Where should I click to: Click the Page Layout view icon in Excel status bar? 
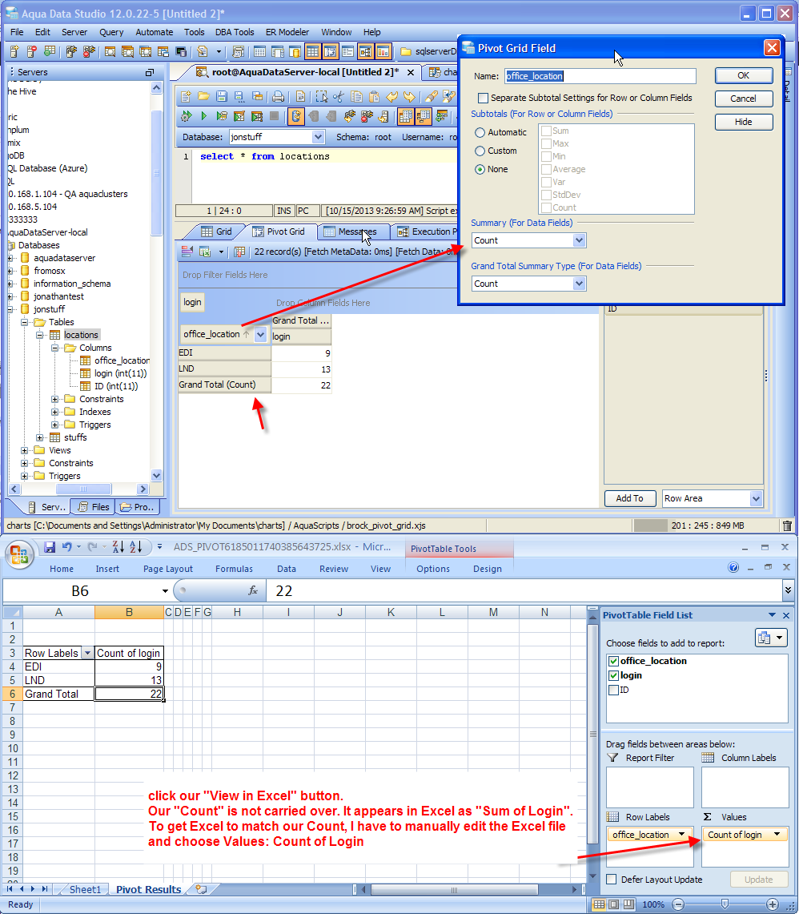tap(614, 904)
